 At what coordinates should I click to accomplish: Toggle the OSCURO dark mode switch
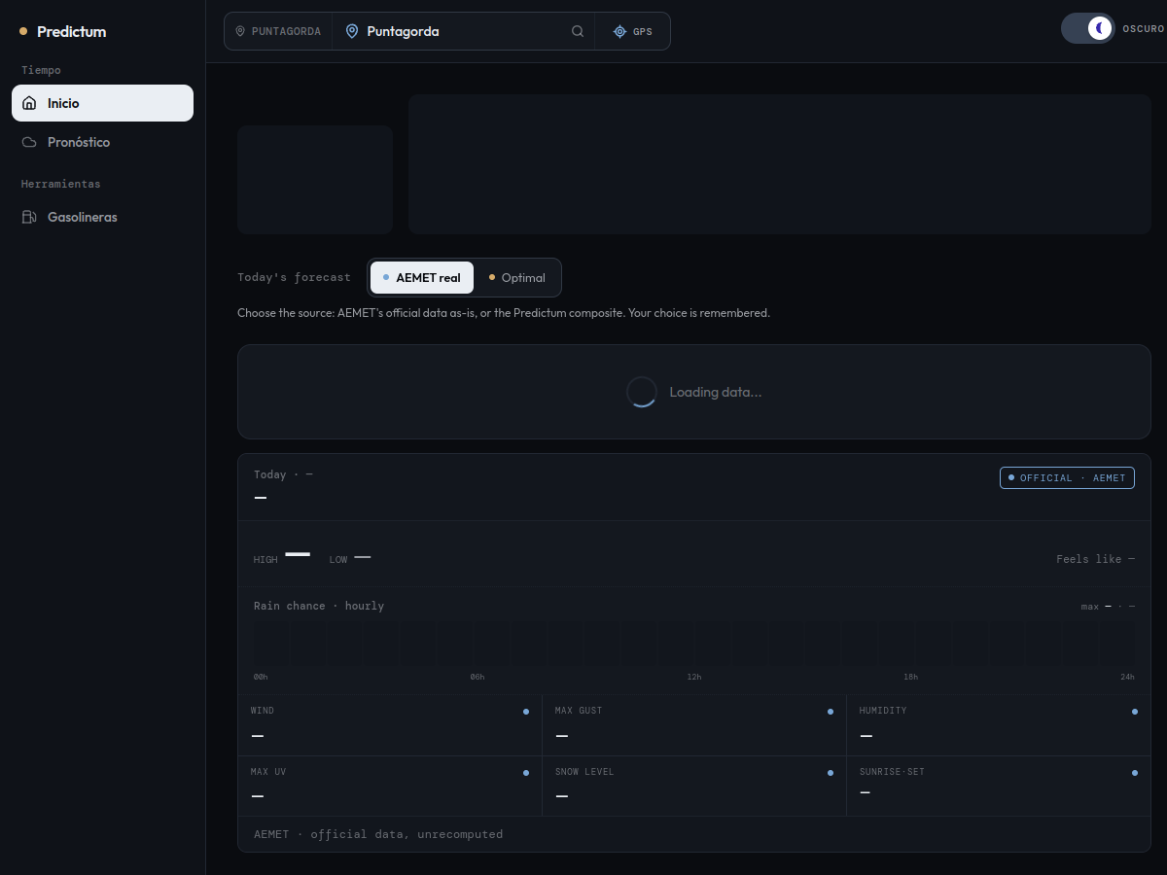coord(1088,28)
